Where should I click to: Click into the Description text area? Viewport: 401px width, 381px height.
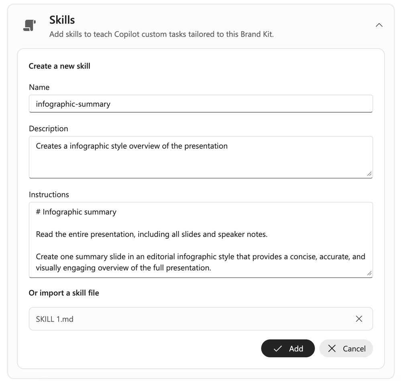201,157
